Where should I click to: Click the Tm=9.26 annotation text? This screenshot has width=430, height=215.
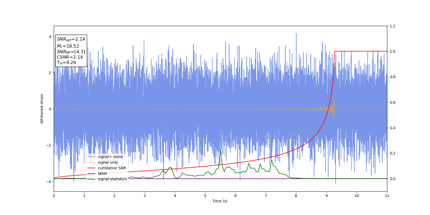[66, 63]
